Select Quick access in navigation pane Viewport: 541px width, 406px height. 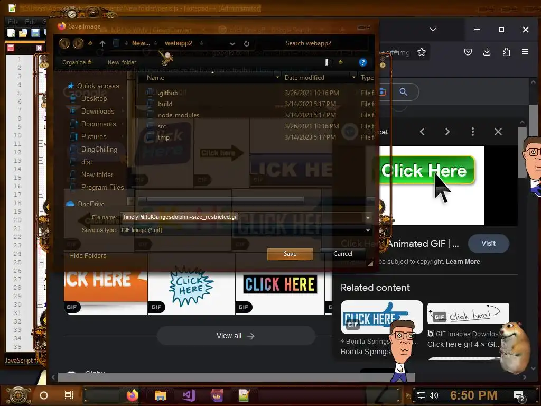click(x=98, y=86)
